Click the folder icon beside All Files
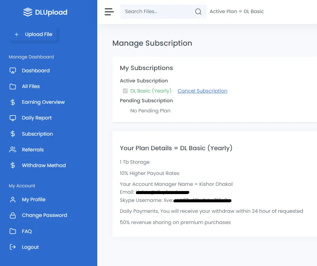 13,86
